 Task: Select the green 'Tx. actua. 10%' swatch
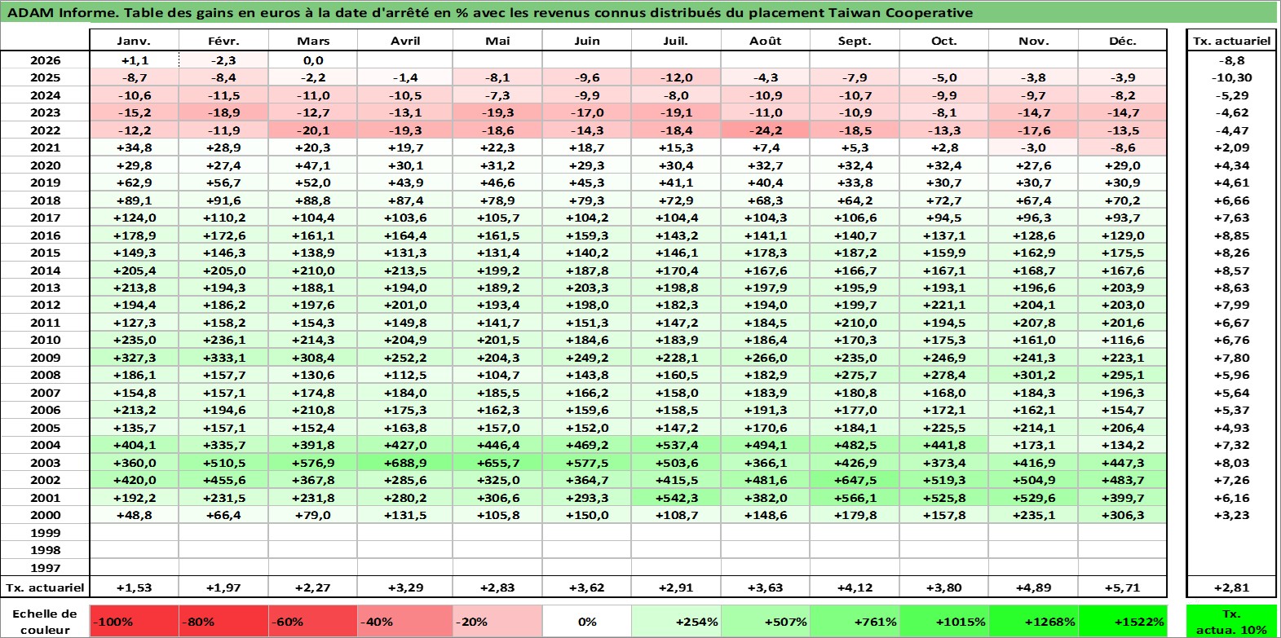coord(1231,621)
